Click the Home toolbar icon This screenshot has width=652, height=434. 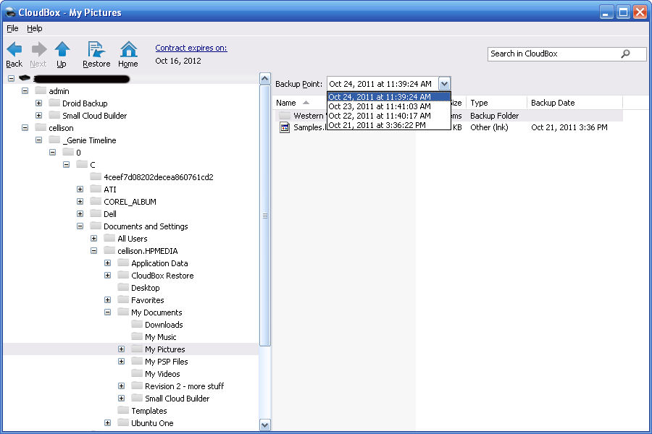tap(128, 49)
